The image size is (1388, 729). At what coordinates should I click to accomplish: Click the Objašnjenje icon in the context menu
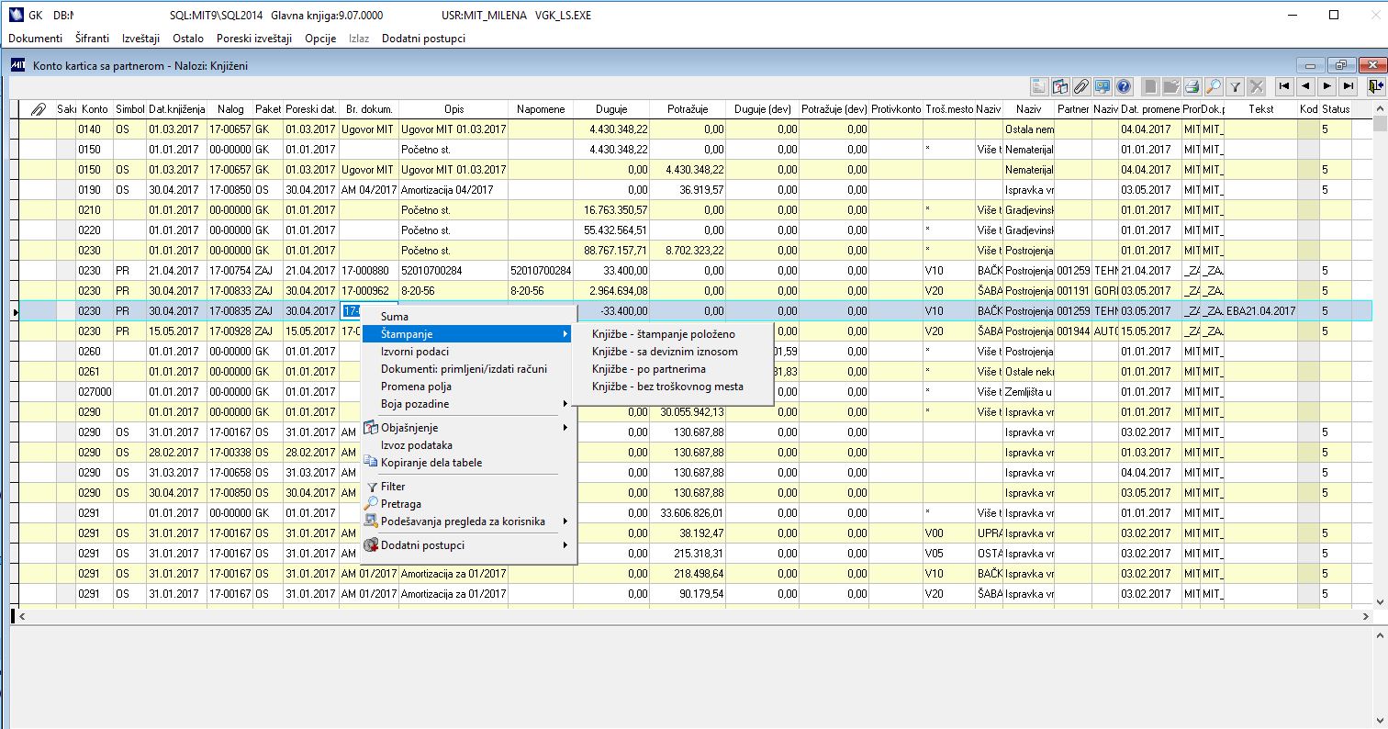tap(371, 428)
